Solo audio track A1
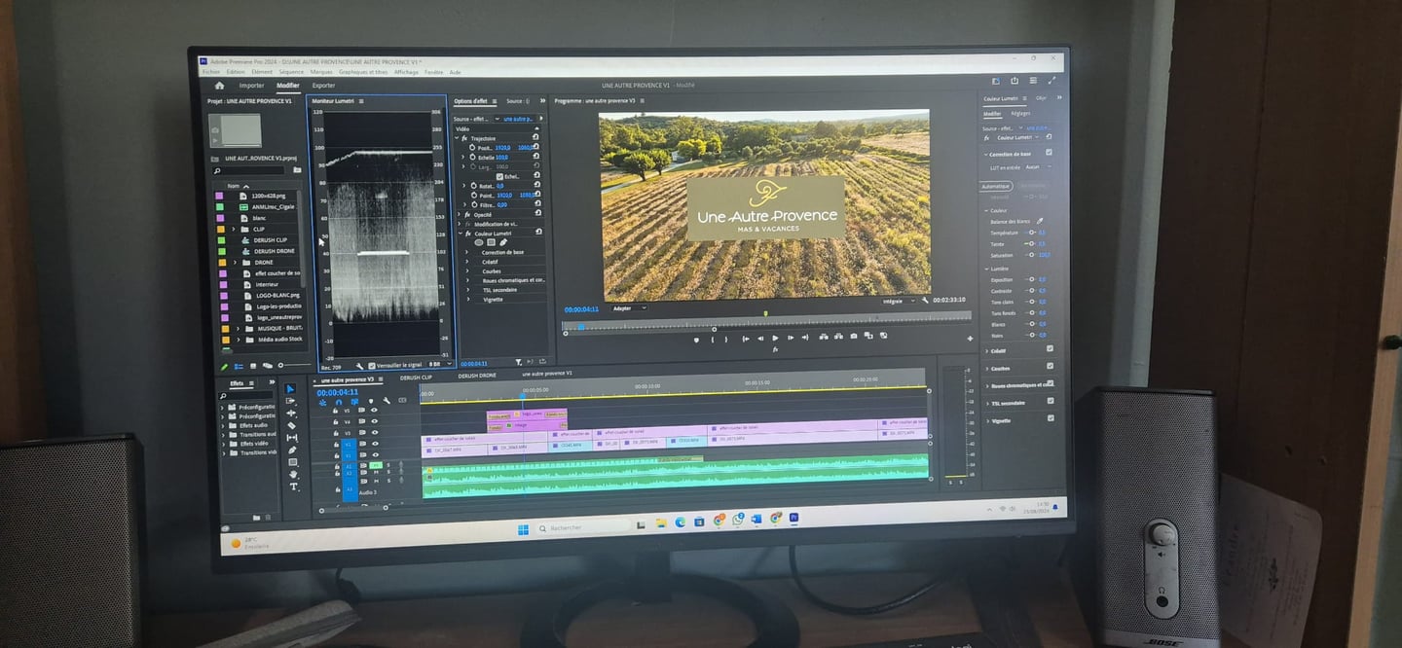 (x=388, y=466)
